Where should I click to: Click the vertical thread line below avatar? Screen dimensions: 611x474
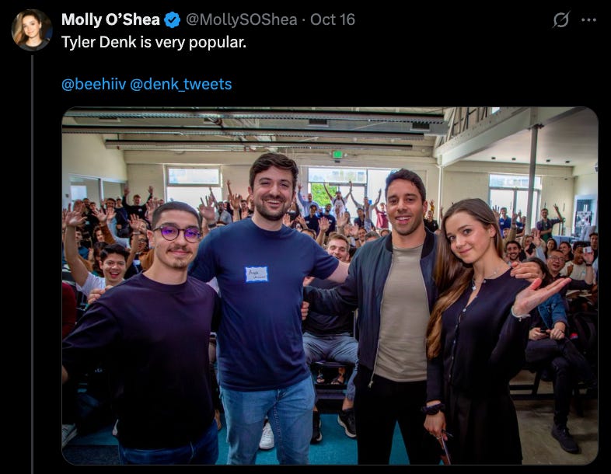(33, 264)
